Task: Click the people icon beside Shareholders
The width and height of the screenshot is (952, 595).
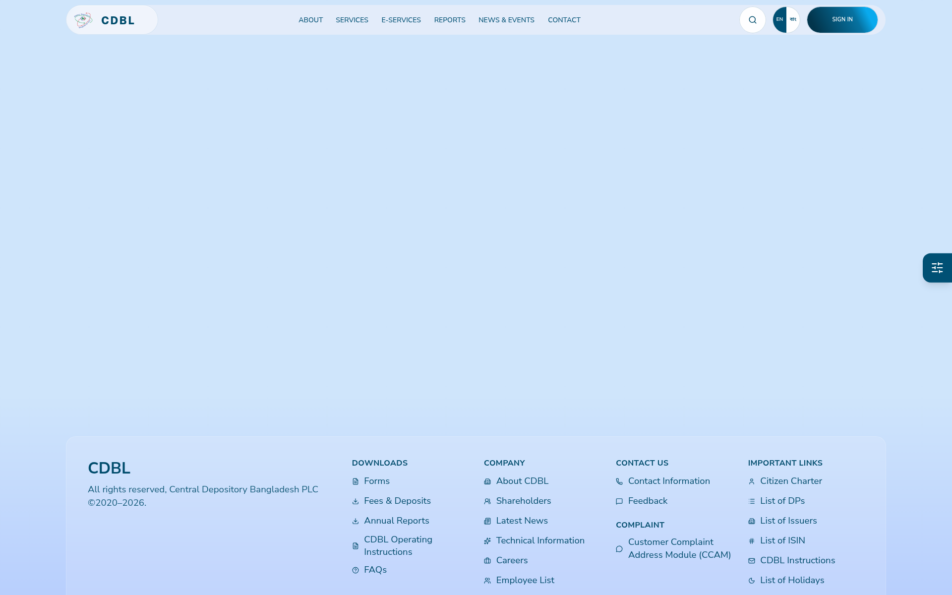Action: [487, 501]
